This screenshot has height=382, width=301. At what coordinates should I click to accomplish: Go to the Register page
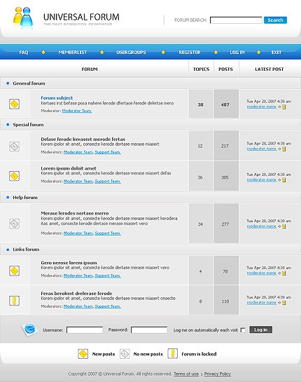pos(190,52)
